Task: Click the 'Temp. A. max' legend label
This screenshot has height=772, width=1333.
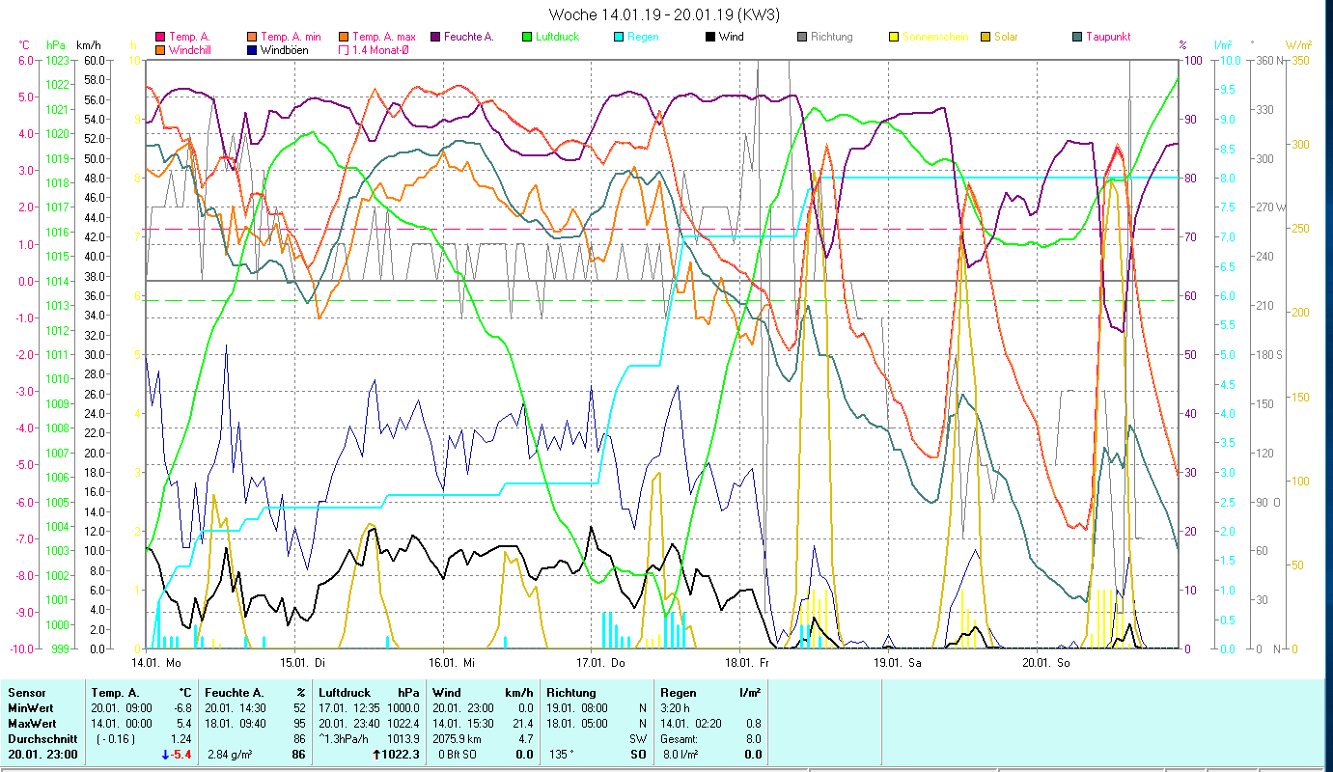Action: click(x=384, y=37)
